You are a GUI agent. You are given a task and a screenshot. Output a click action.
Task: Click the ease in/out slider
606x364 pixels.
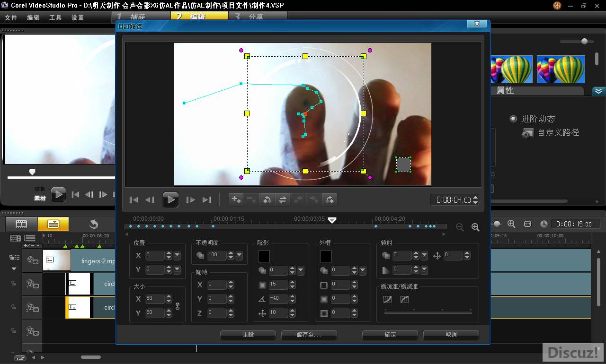(x=428, y=312)
